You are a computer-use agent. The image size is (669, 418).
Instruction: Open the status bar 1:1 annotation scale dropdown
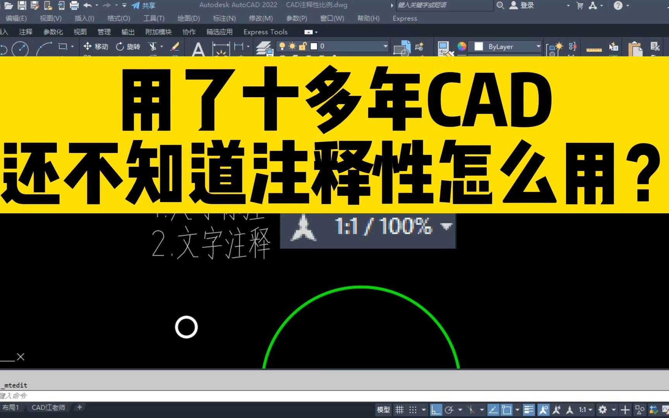pos(585,409)
